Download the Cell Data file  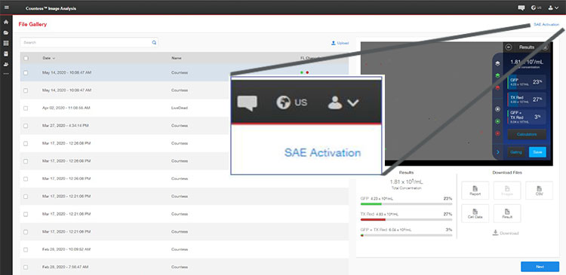475,213
